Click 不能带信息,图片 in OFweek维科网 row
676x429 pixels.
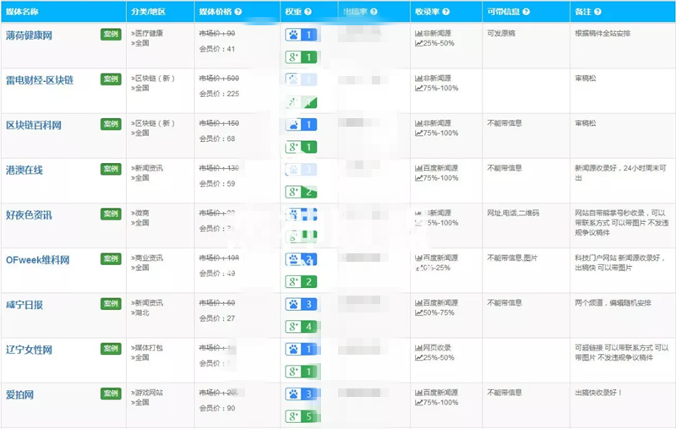[512, 258]
